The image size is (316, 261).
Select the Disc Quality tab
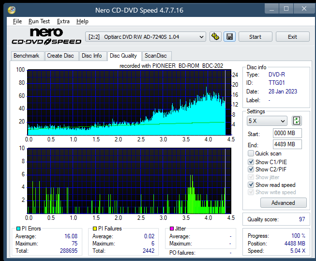click(x=123, y=56)
